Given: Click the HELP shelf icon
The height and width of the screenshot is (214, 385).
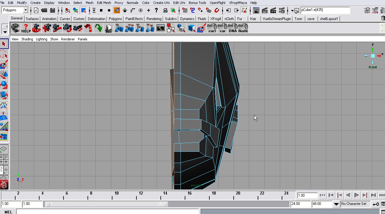Looking at the screenshot, I should click(26, 29).
